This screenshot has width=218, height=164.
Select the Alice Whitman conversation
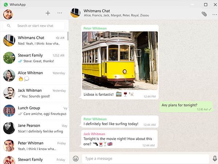pos(35,76)
